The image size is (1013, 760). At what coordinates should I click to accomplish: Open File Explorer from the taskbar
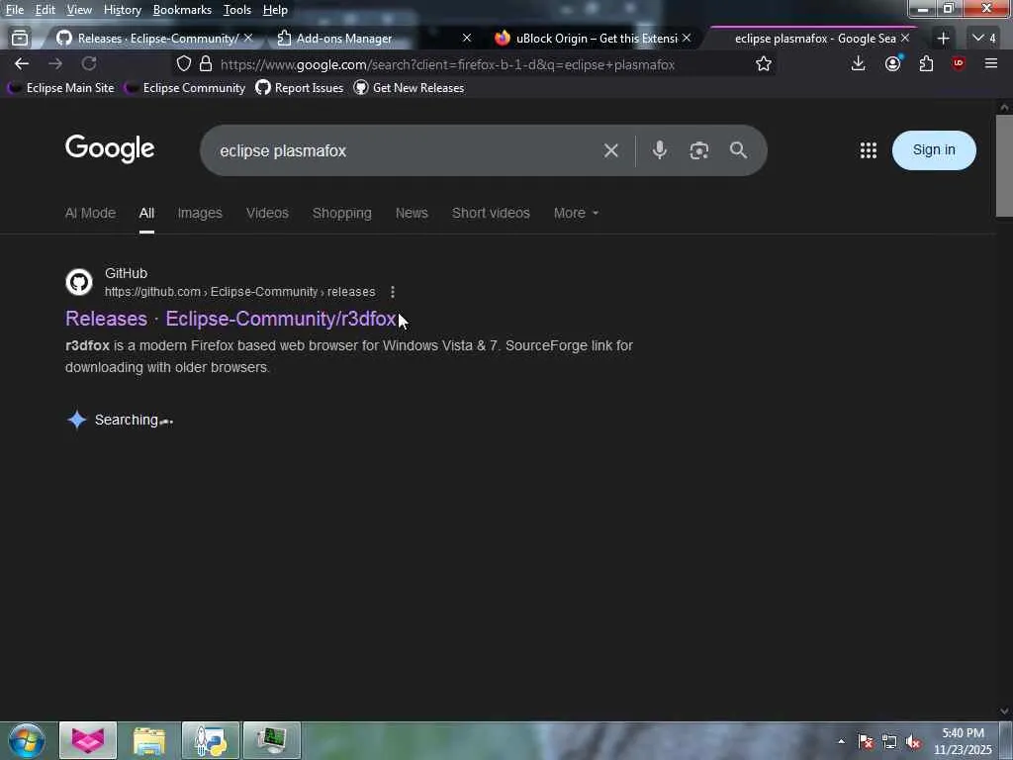pos(149,740)
